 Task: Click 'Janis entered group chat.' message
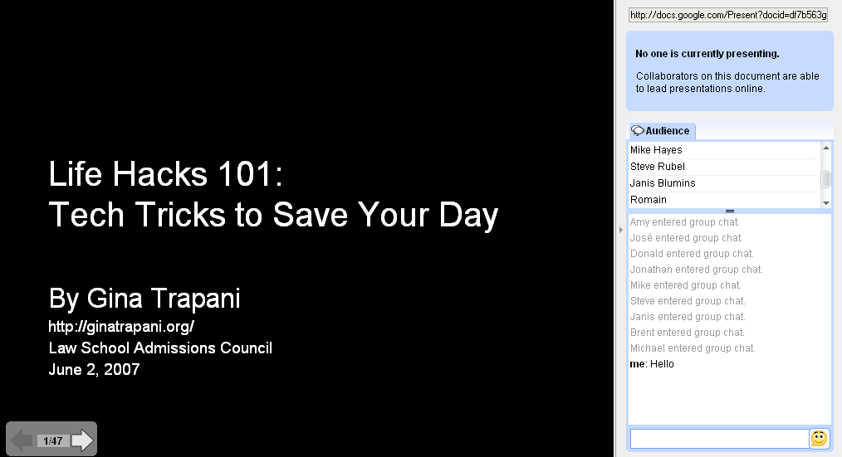click(x=688, y=317)
